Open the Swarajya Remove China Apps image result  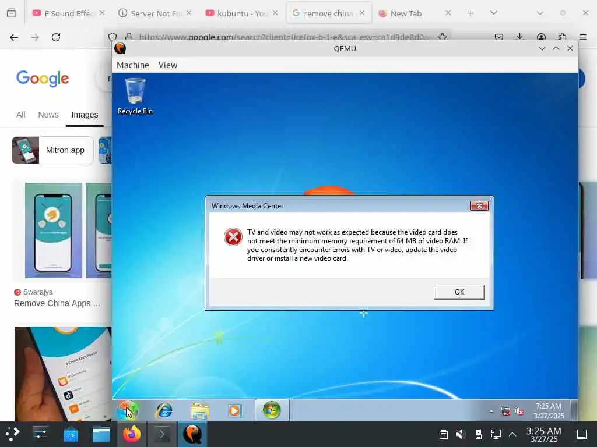pos(63,230)
